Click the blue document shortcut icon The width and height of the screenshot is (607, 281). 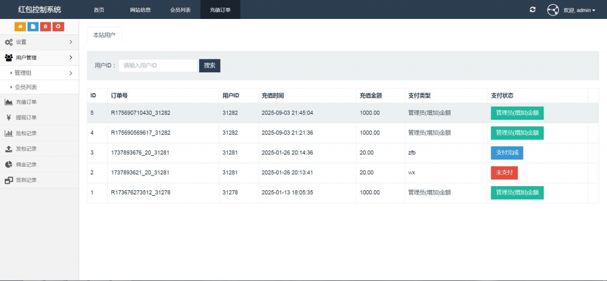(x=33, y=27)
